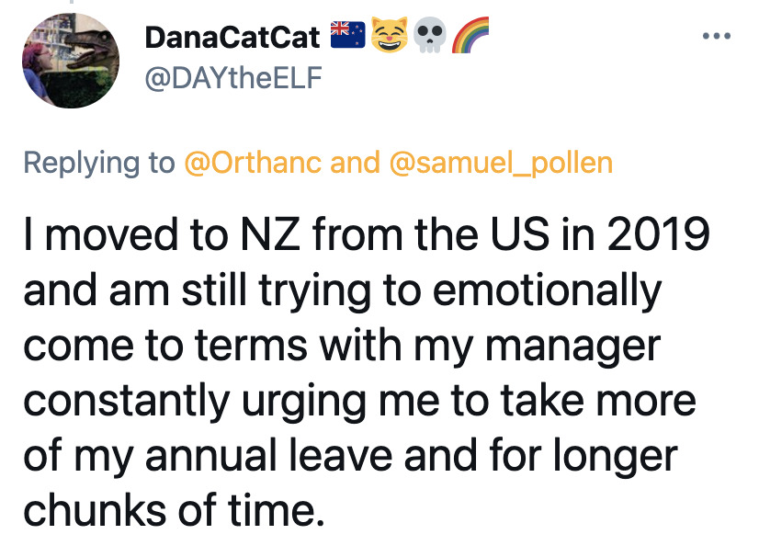The width and height of the screenshot is (759, 557).
Task: Open the three-dot more options menu
Action: [717, 37]
